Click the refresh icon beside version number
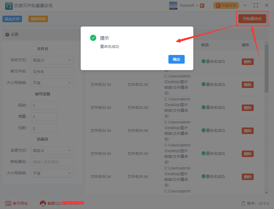This screenshot has width=274, height=209. pos(243,203)
